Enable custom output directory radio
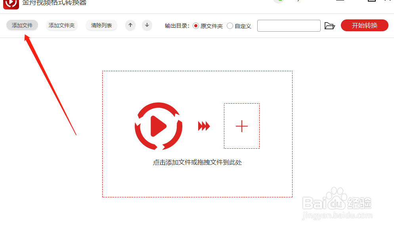Image resolution: width=394 pixels, height=229 pixels. tap(230, 25)
